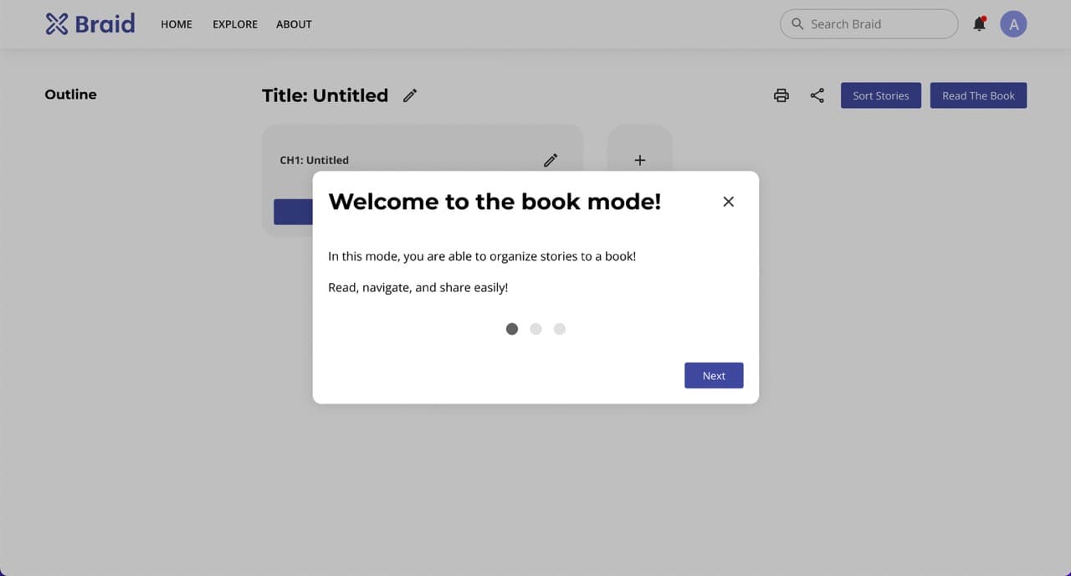Advance the tutorial with the Next button
The height and width of the screenshot is (576, 1071).
coord(714,375)
